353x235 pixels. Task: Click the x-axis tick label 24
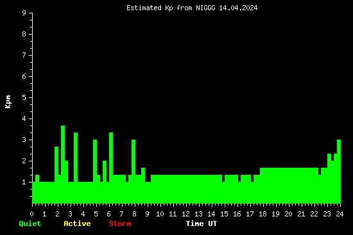pos(340,214)
